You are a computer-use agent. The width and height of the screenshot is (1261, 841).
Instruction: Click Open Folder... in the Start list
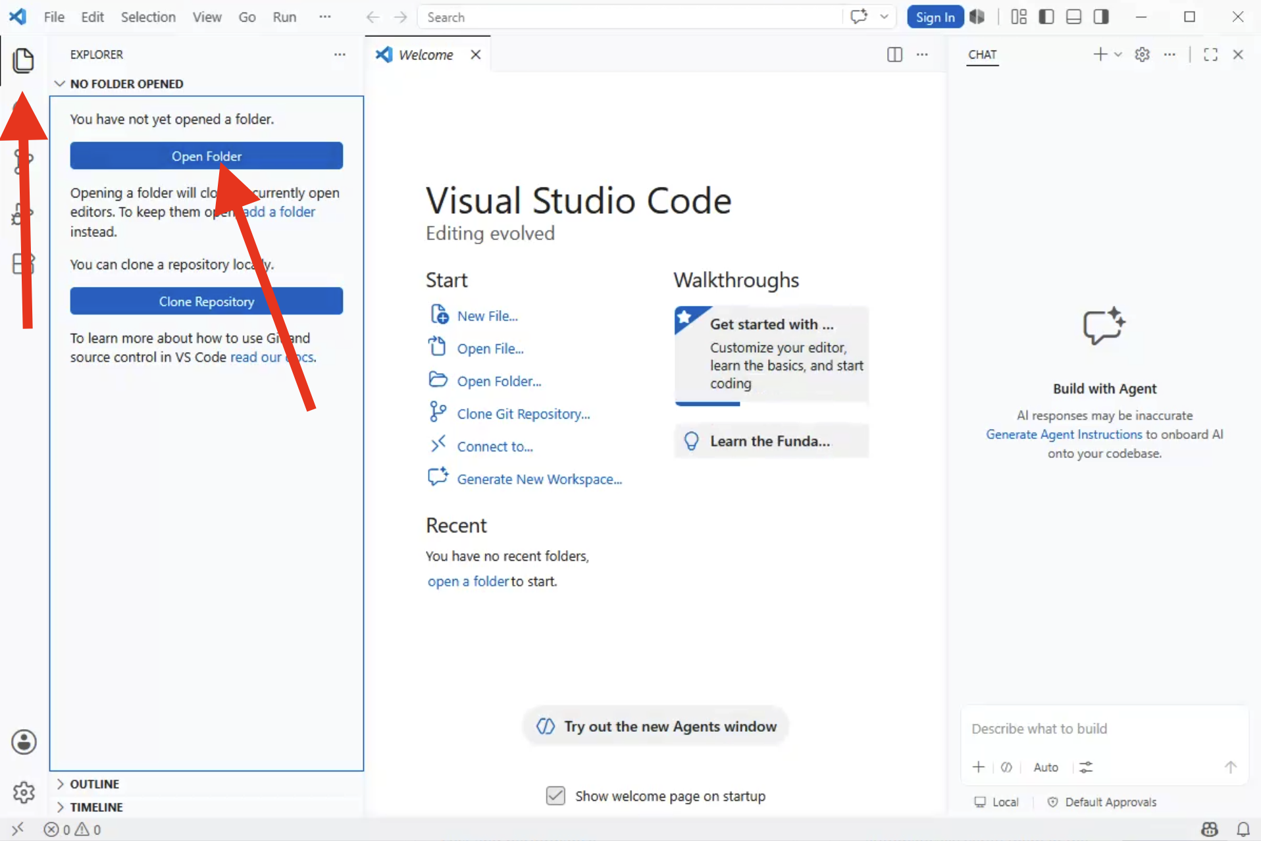click(500, 381)
